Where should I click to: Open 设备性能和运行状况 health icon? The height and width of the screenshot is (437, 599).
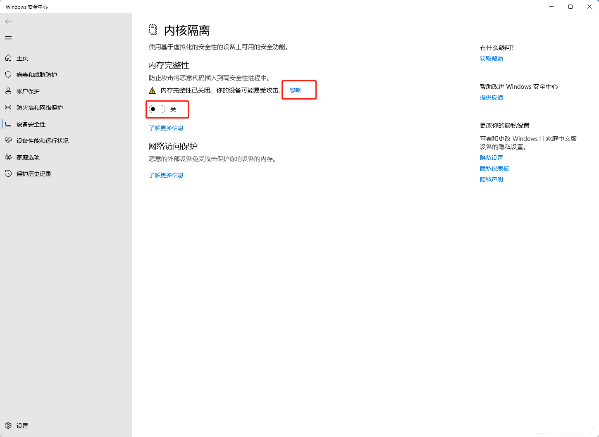point(9,140)
